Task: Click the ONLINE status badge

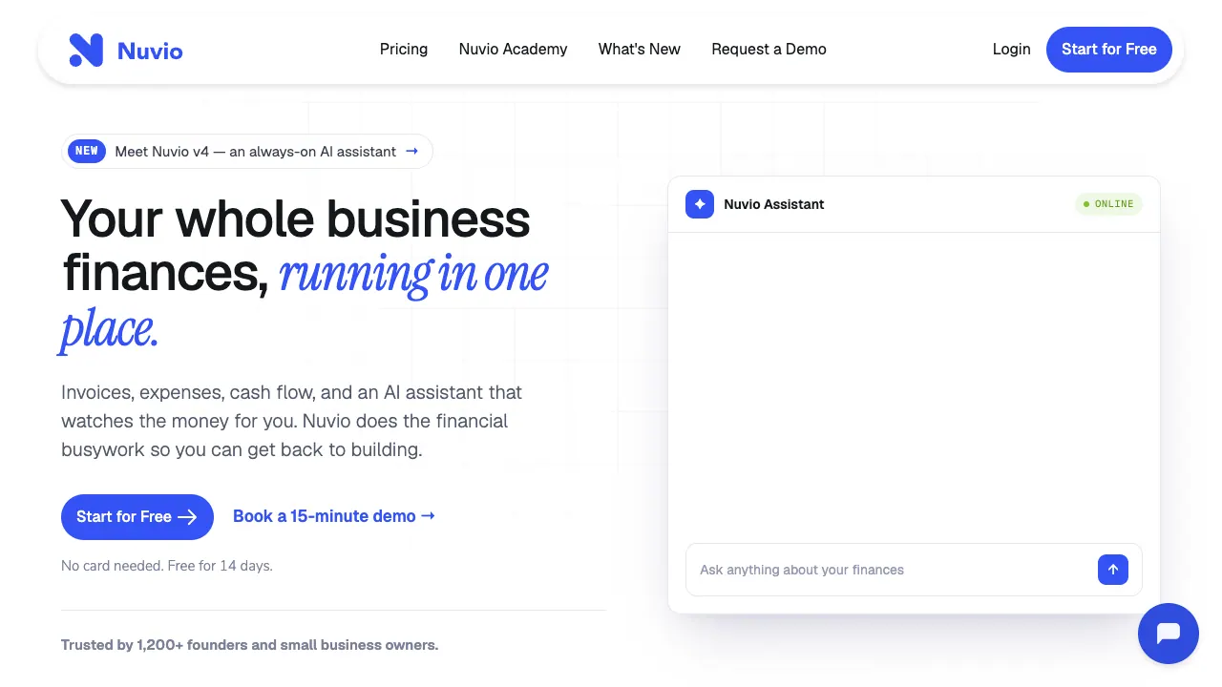Action: 1108,204
